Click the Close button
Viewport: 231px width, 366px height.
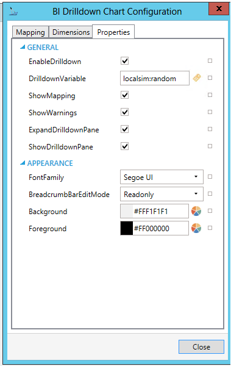click(x=201, y=347)
